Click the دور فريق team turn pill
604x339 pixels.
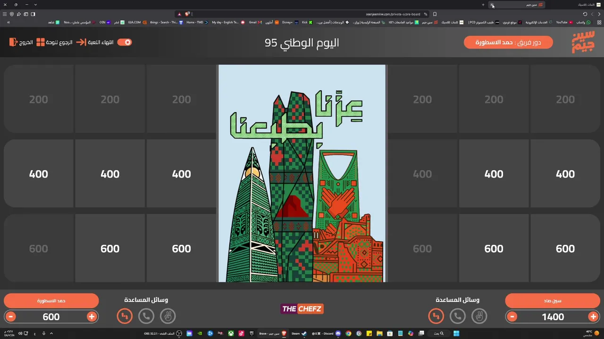pos(508,42)
